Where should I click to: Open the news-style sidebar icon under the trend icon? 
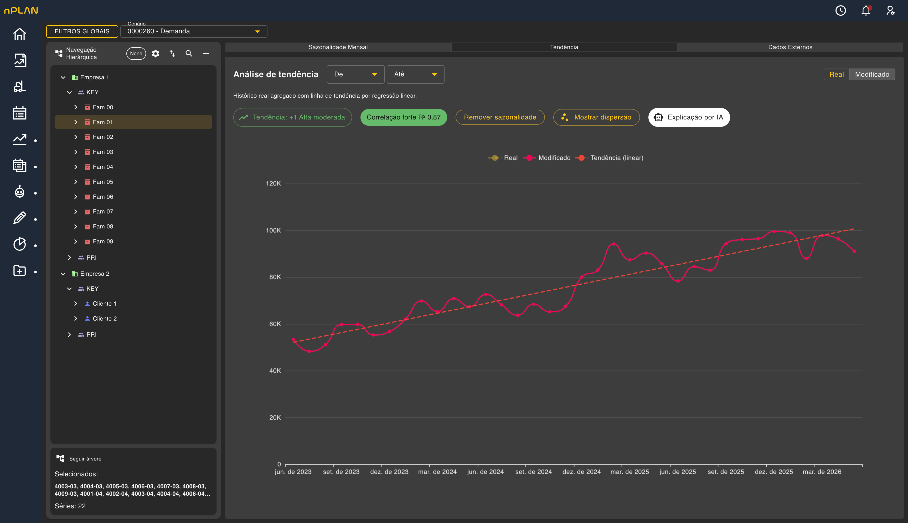click(x=19, y=166)
